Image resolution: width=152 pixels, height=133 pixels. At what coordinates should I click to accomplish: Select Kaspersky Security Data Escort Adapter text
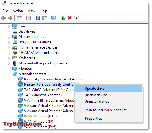(54, 79)
